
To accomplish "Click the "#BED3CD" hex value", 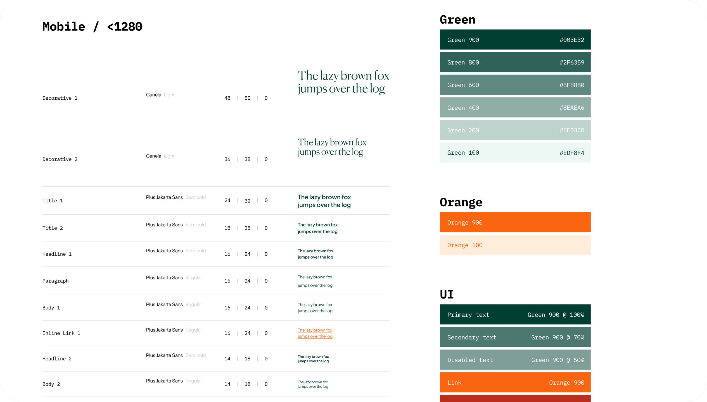I will point(572,130).
